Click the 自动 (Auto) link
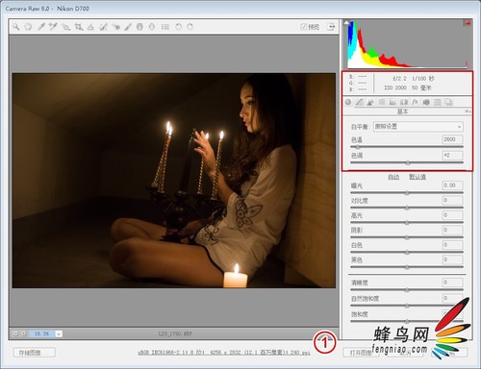Screen dimensions: 481x369 (x=393, y=177)
